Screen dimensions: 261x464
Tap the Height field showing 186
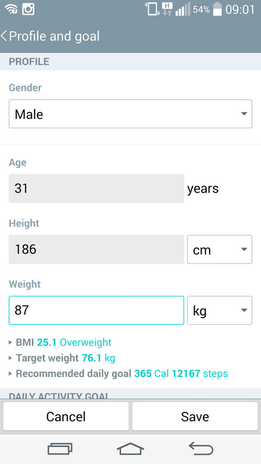(97, 250)
